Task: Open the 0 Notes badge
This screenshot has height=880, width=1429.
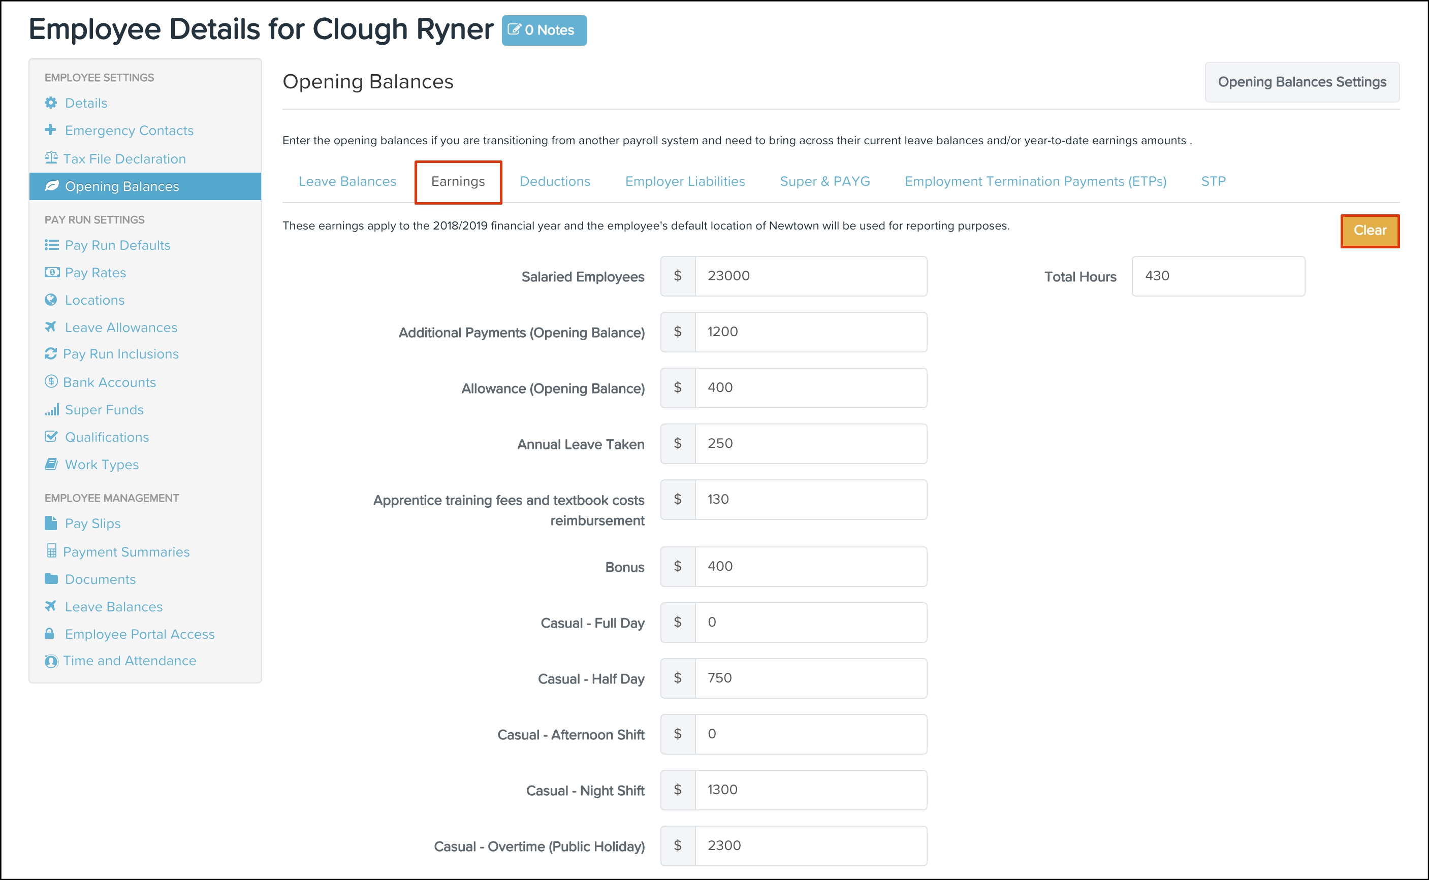Action: pyautogui.click(x=544, y=30)
